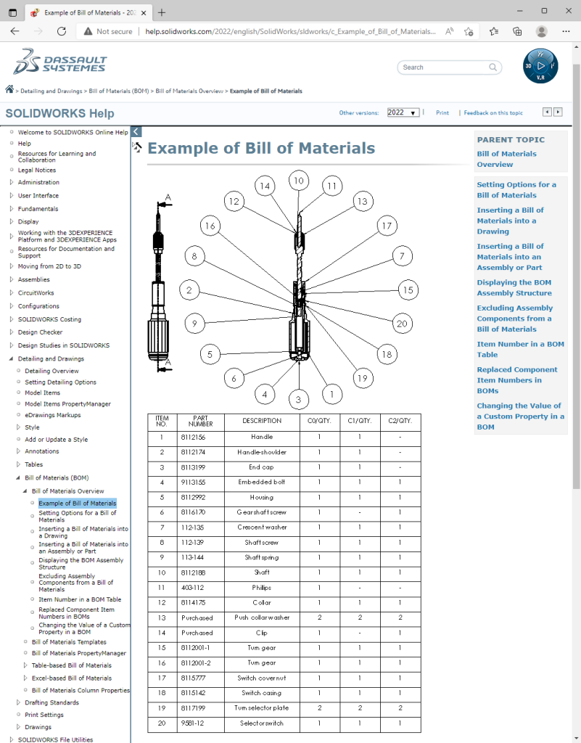
Task: Click inside the Search input field
Action: click(442, 67)
